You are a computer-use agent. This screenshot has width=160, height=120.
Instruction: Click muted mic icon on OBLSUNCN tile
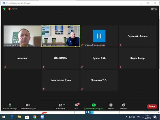(x=43, y=67)
